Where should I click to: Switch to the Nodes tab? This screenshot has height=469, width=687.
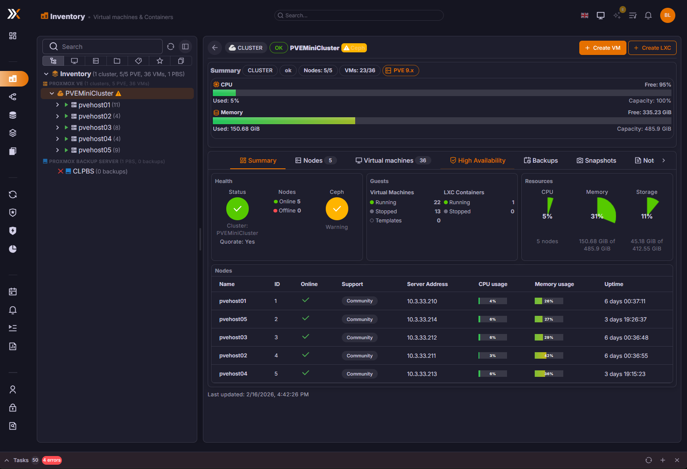point(316,161)
